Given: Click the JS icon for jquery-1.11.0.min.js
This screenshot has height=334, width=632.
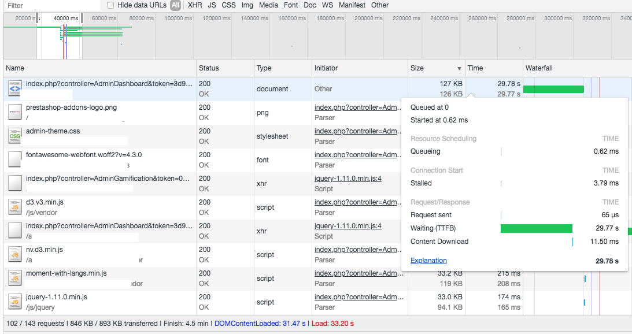Looking at the screenshot, I should [x=15, y=302].
